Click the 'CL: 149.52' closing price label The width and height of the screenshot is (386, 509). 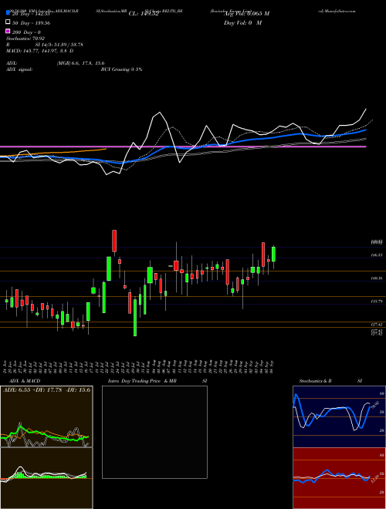144,14
